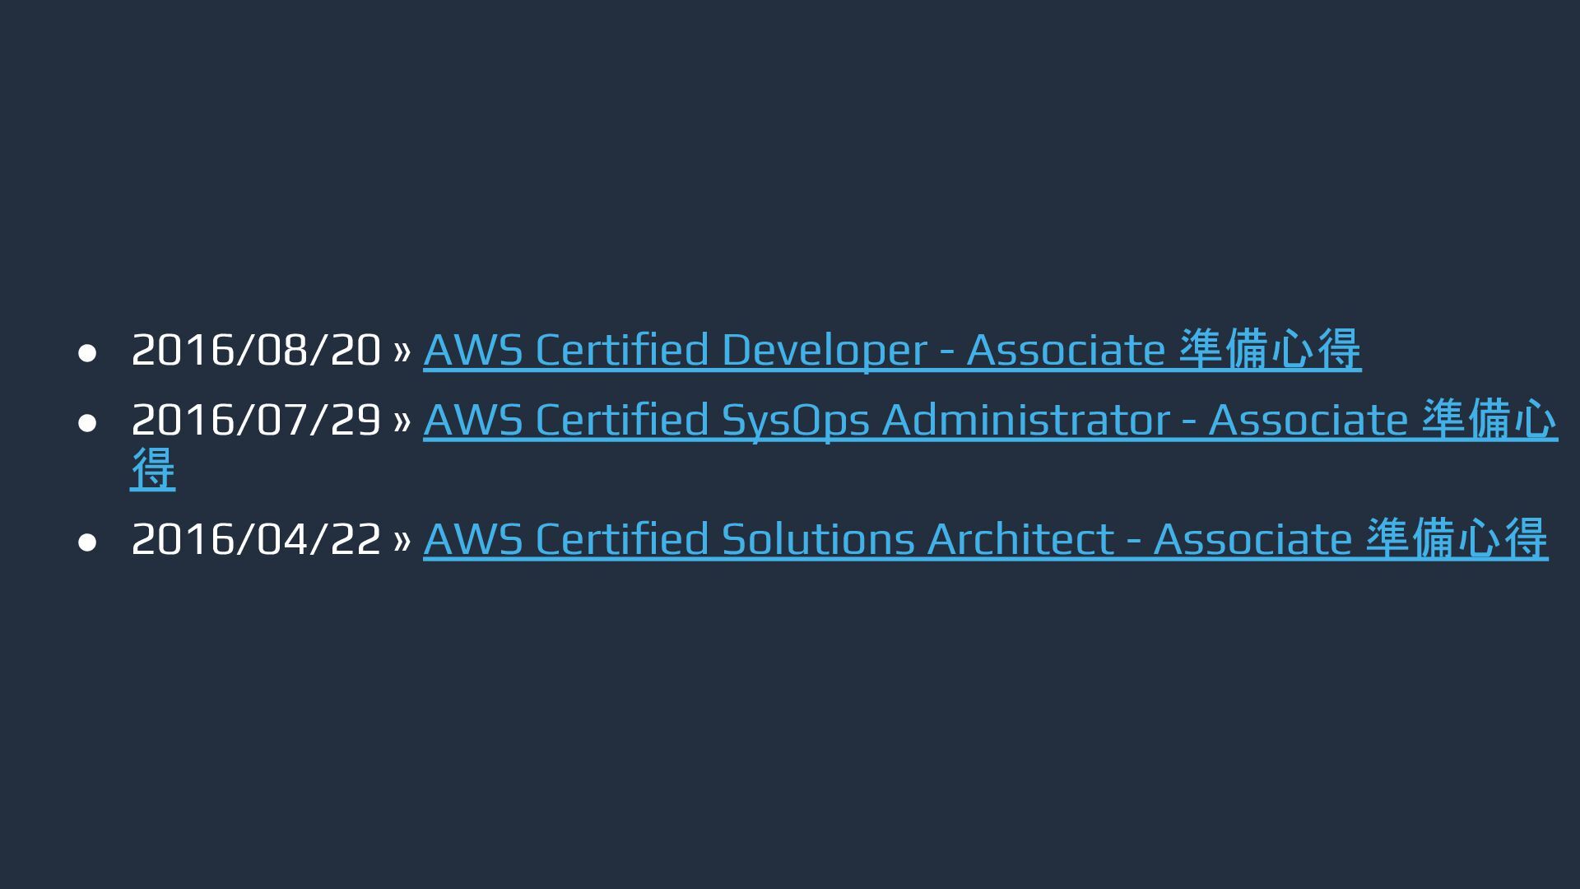
Task: Click the » separator after 2016/04/22
Action: point(402,541)
